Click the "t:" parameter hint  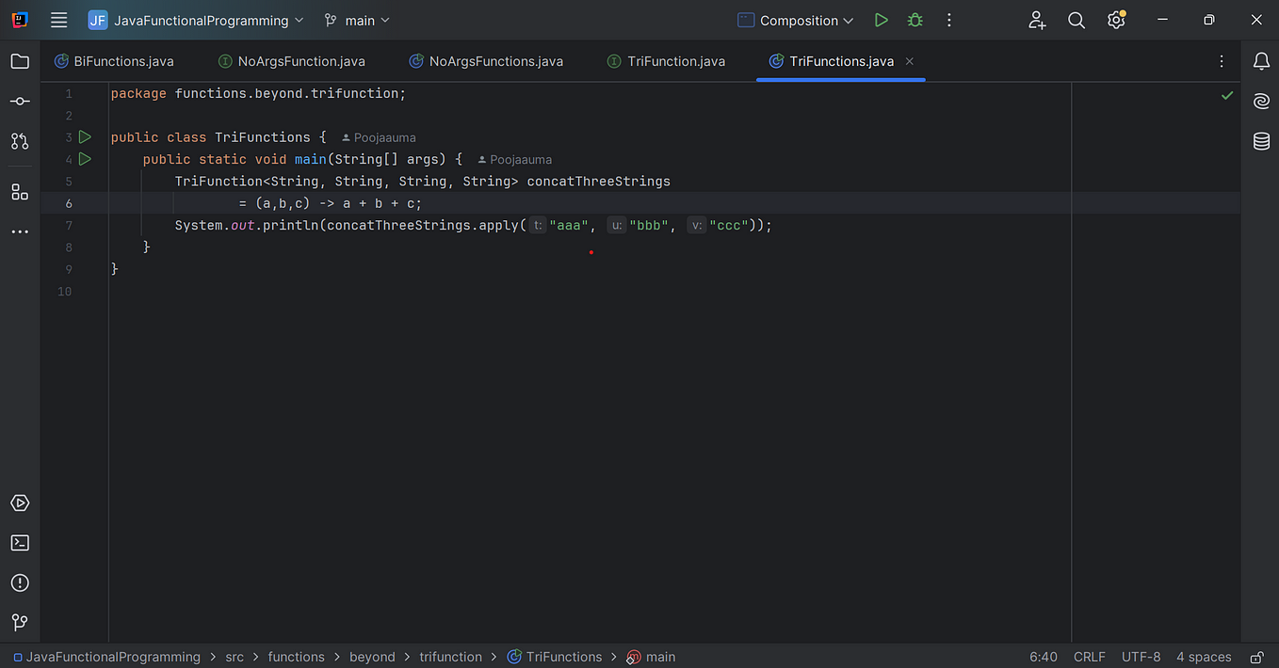pos(537,226)
